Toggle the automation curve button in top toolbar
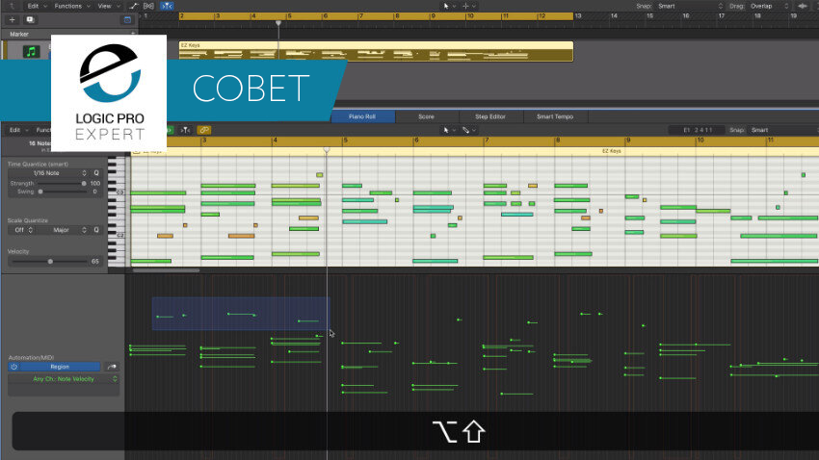Image resolution: width=819 pixels, height=460 pixels. tap(134, 6)
